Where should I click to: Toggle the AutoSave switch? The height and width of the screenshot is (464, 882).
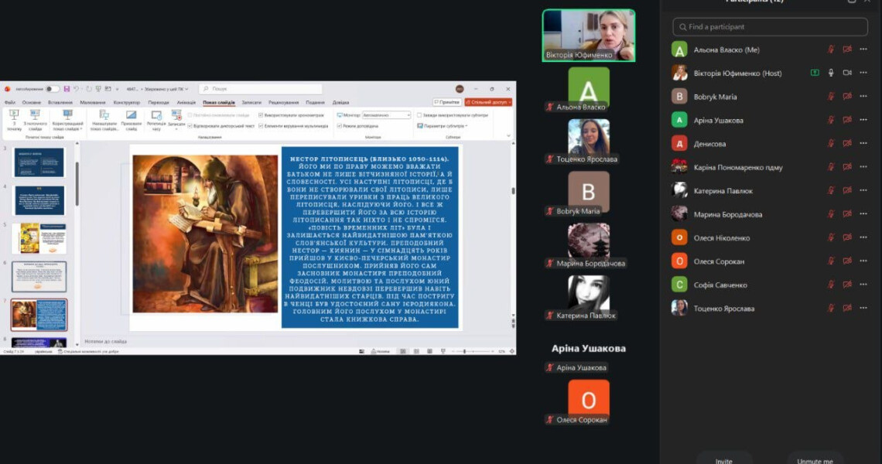coord(52,89)
